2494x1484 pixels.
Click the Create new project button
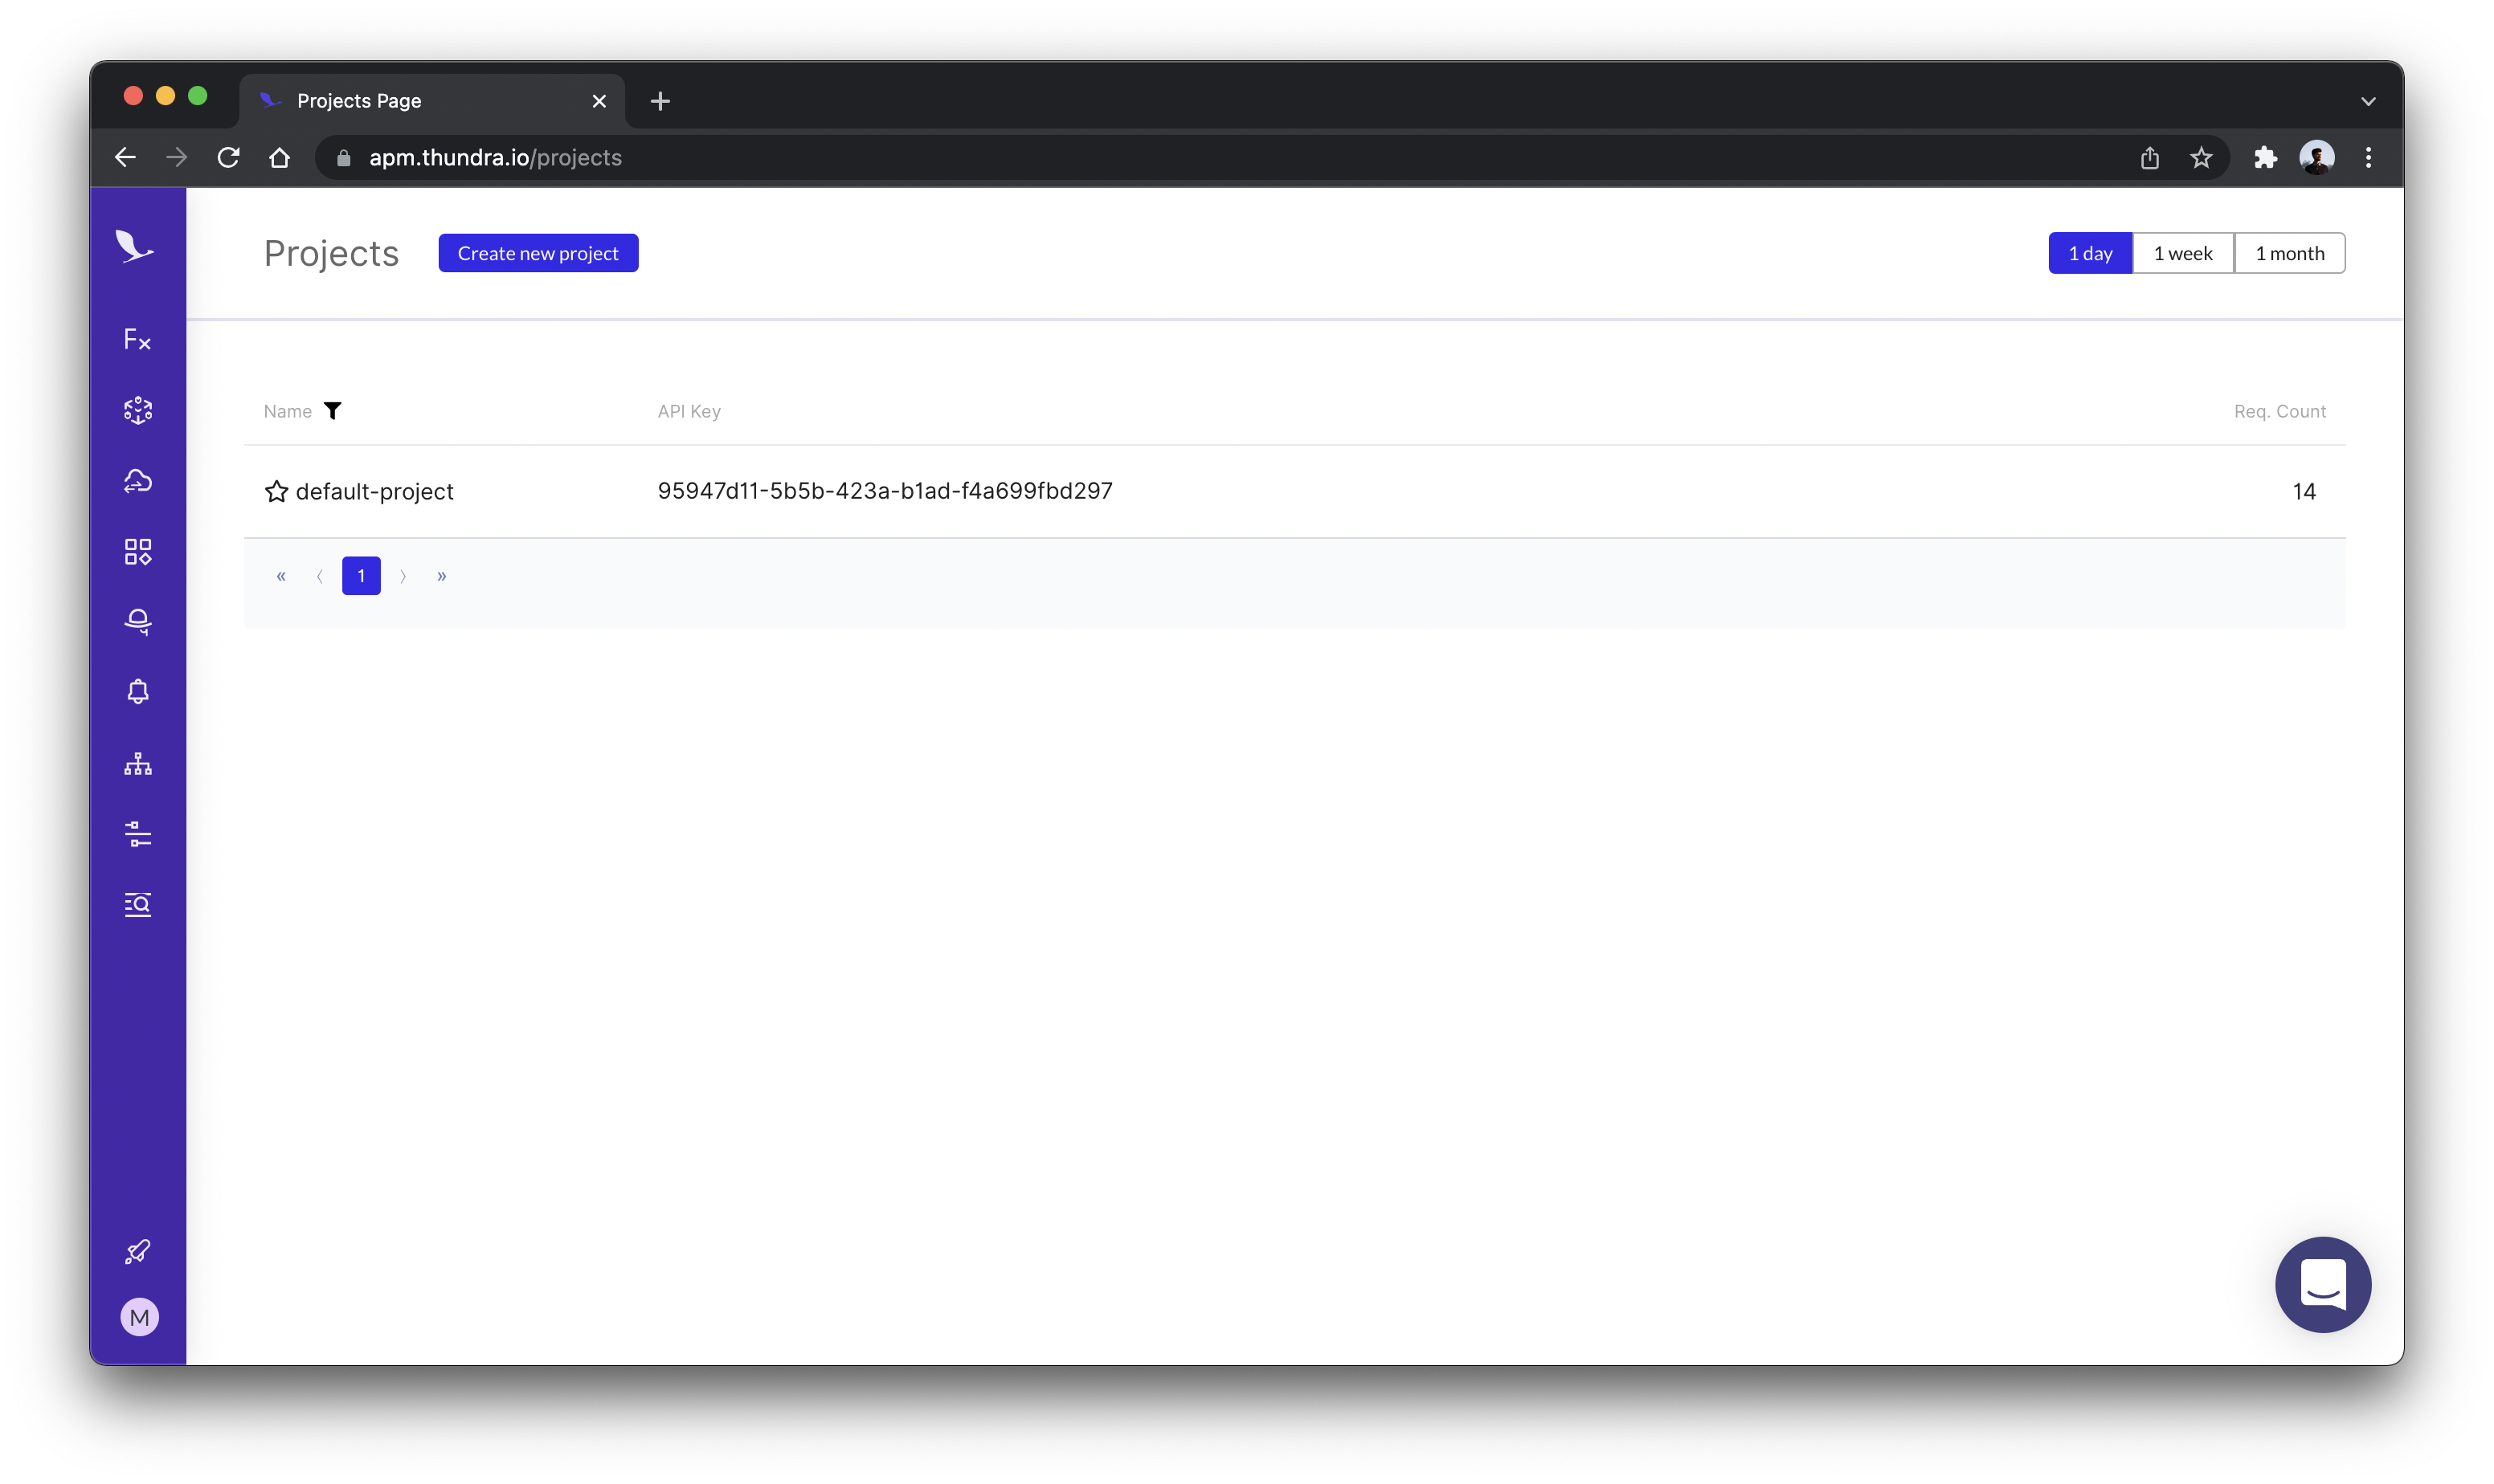(x=539, y=251)
